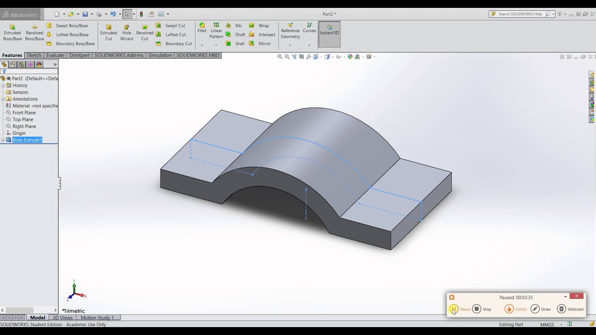The image size is (596, 335).
Task: Click the Draft feature tool
Action: pos(235,34)
